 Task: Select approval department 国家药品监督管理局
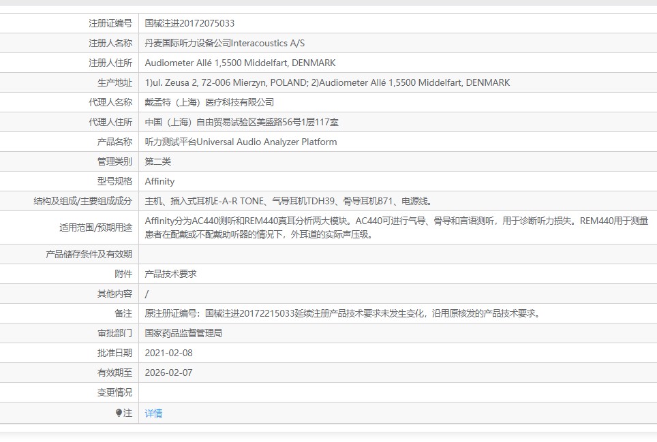pos(183,333)
